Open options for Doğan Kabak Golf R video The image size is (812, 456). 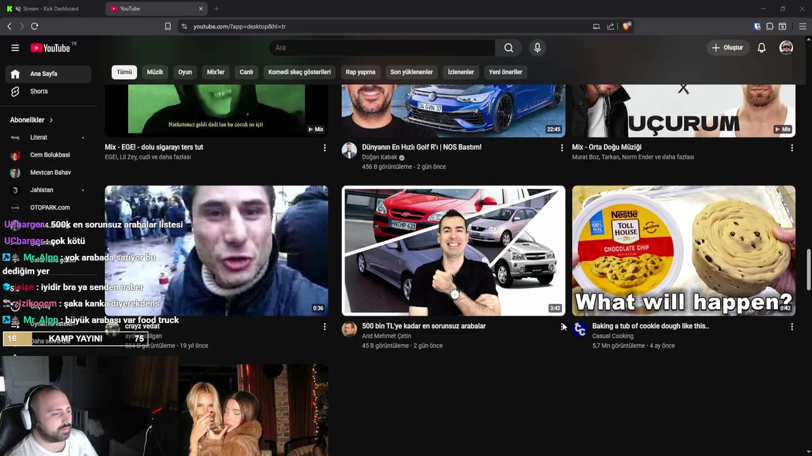tap(561, 148)
